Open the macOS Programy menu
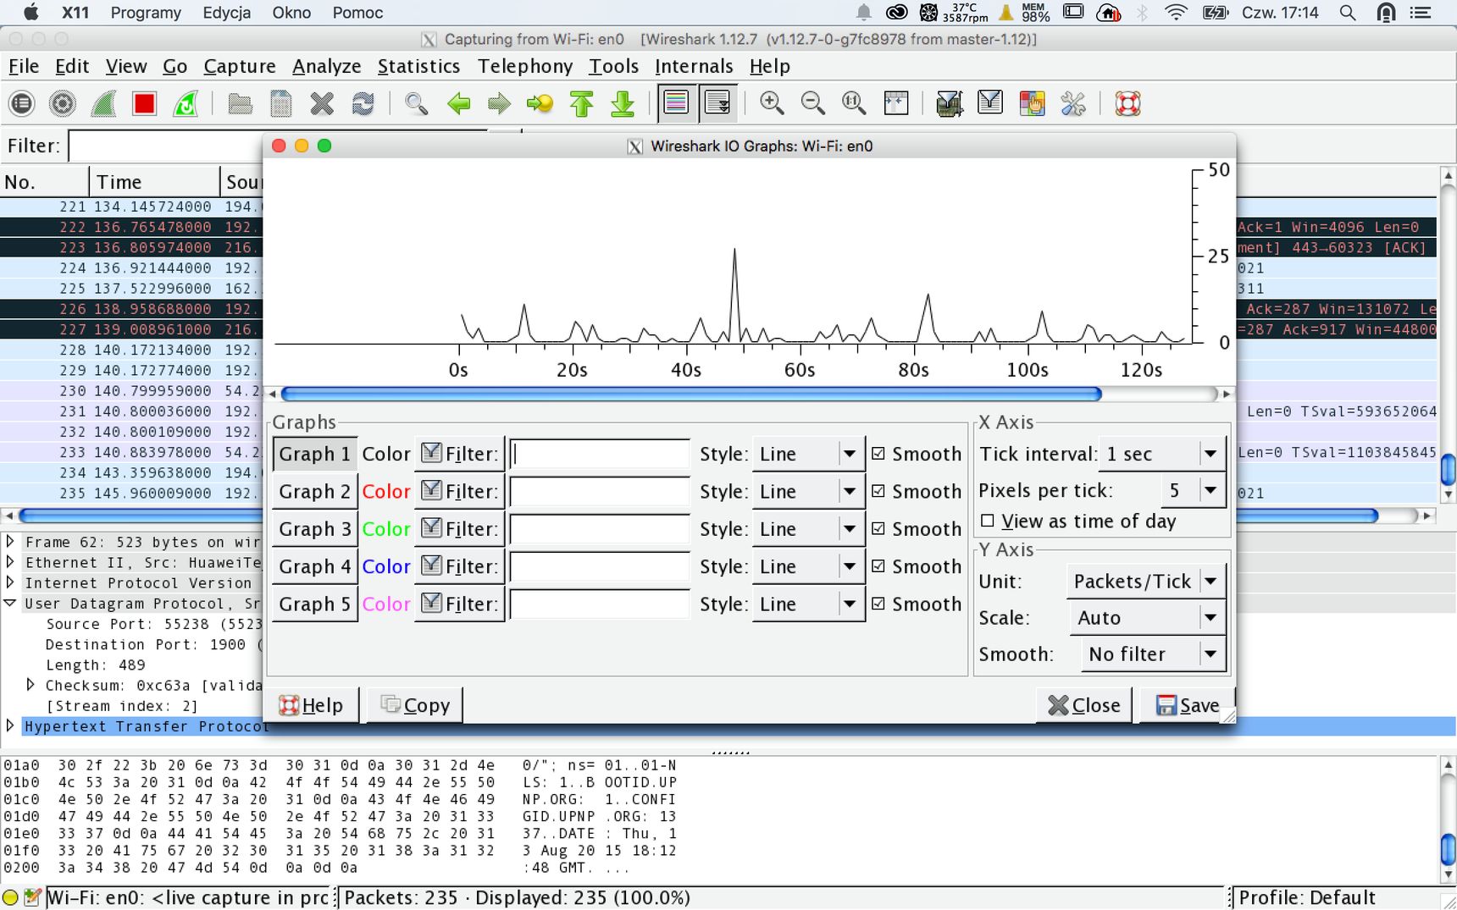 click(146, 13)
